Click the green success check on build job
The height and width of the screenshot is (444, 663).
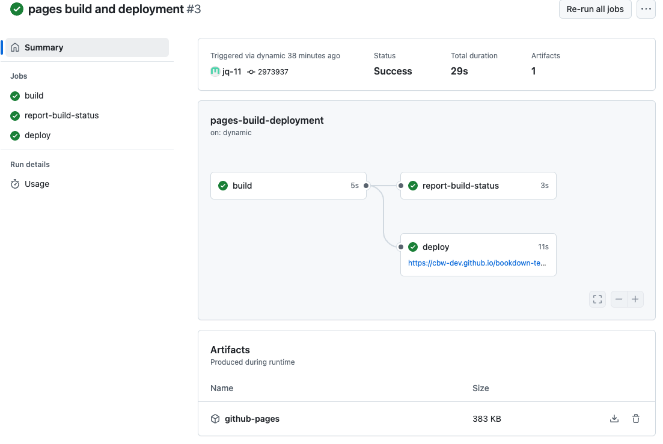(x=14, y=96)
